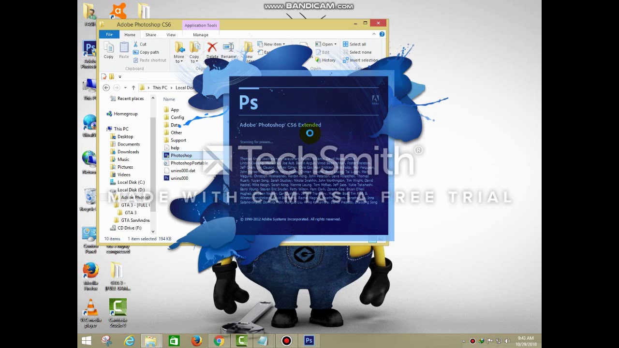Screen dimensions: 619x348
Task: Select GTA SanAndreas folder in the tree
Action: [x=132, y=220]
